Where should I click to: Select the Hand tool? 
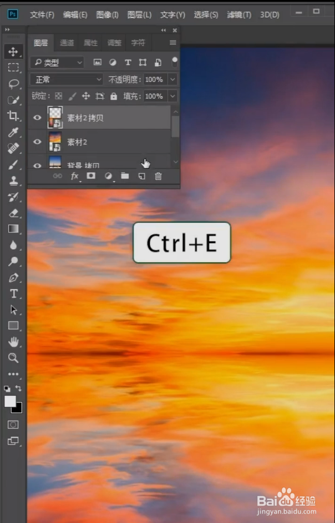pos(13,342)
